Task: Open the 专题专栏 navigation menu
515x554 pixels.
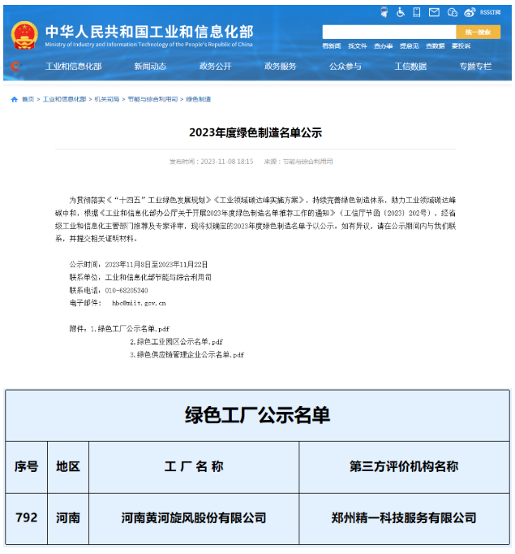Action: pos(475,66)
